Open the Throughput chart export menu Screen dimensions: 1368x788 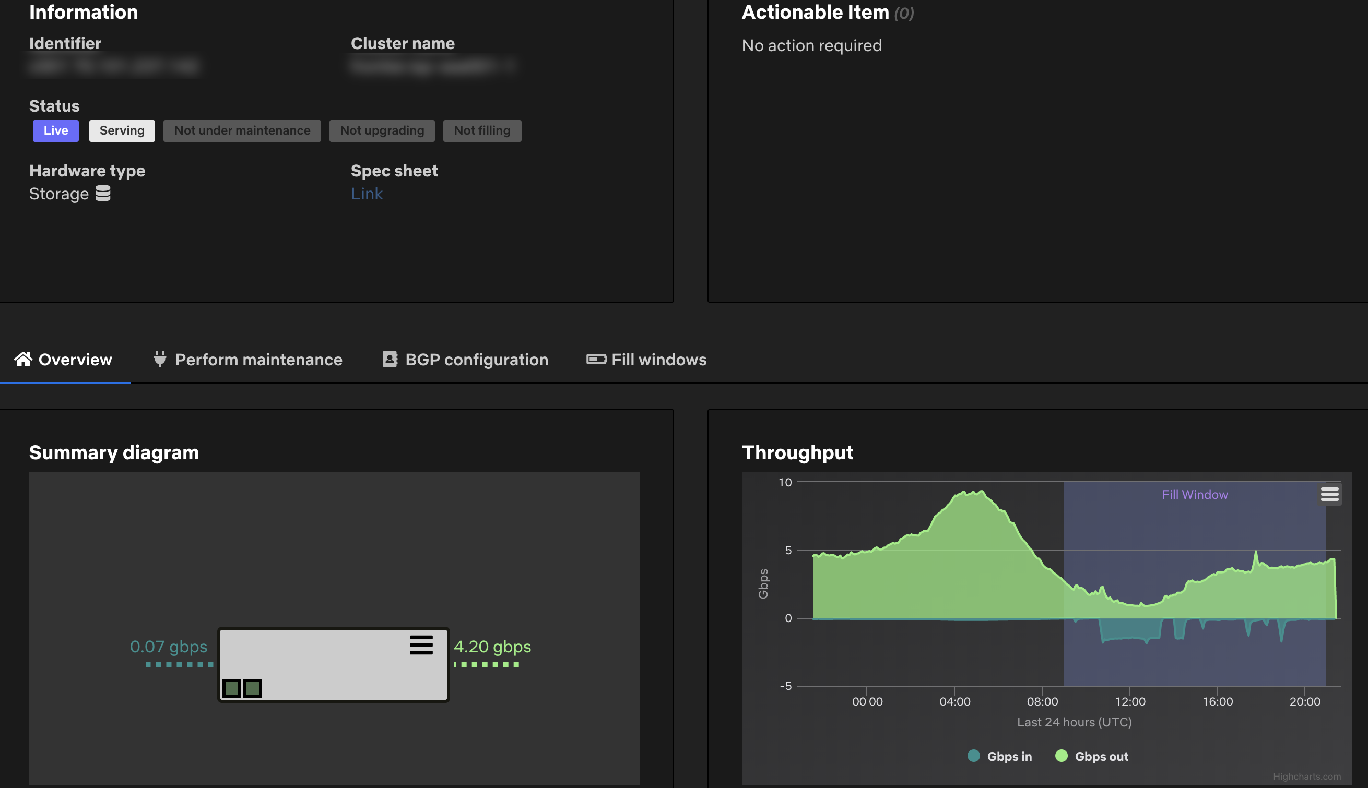point(1329,494)
